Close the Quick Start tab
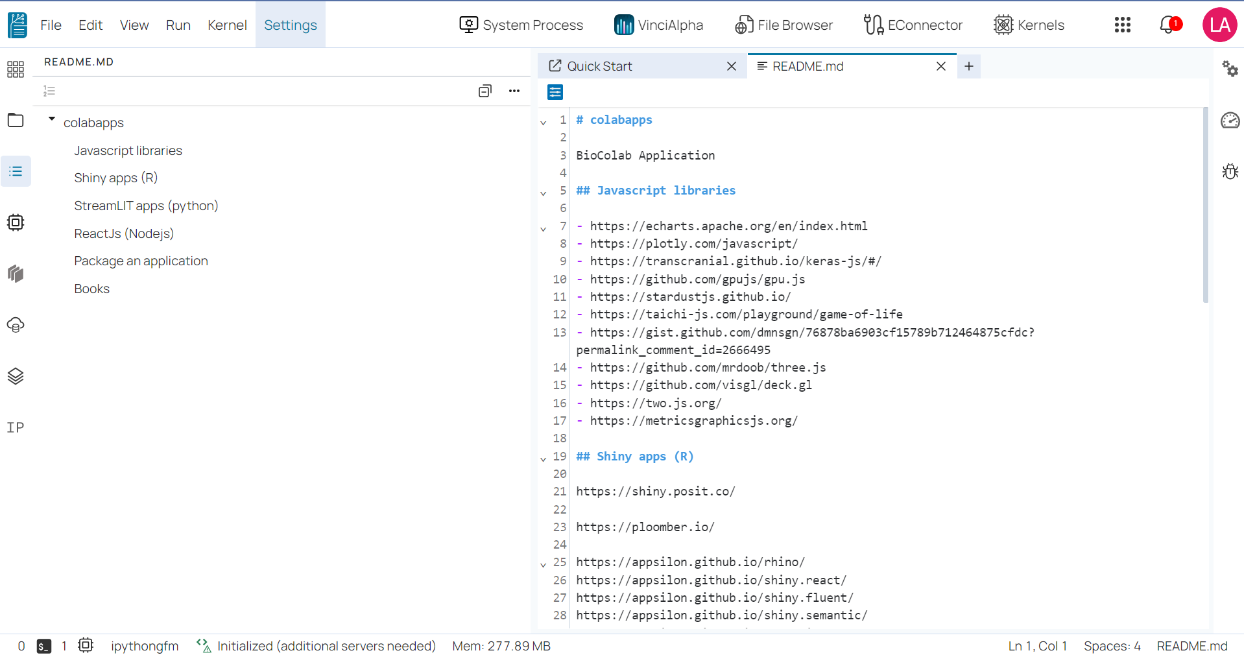Viewport: 1244px width, 655px height. [x=732, y=66]
